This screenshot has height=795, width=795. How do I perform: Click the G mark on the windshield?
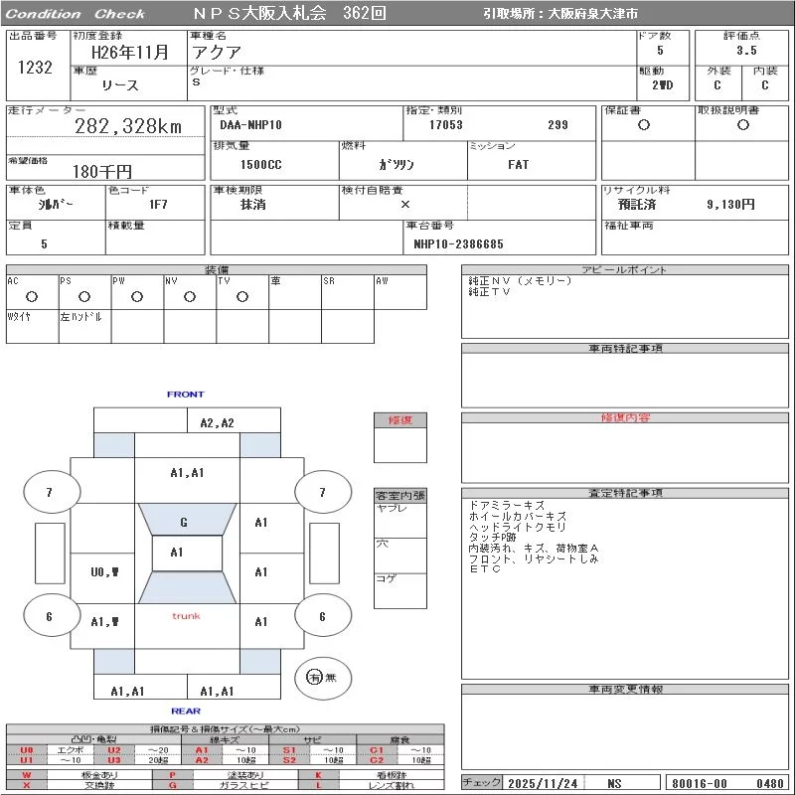click(184, 523)
